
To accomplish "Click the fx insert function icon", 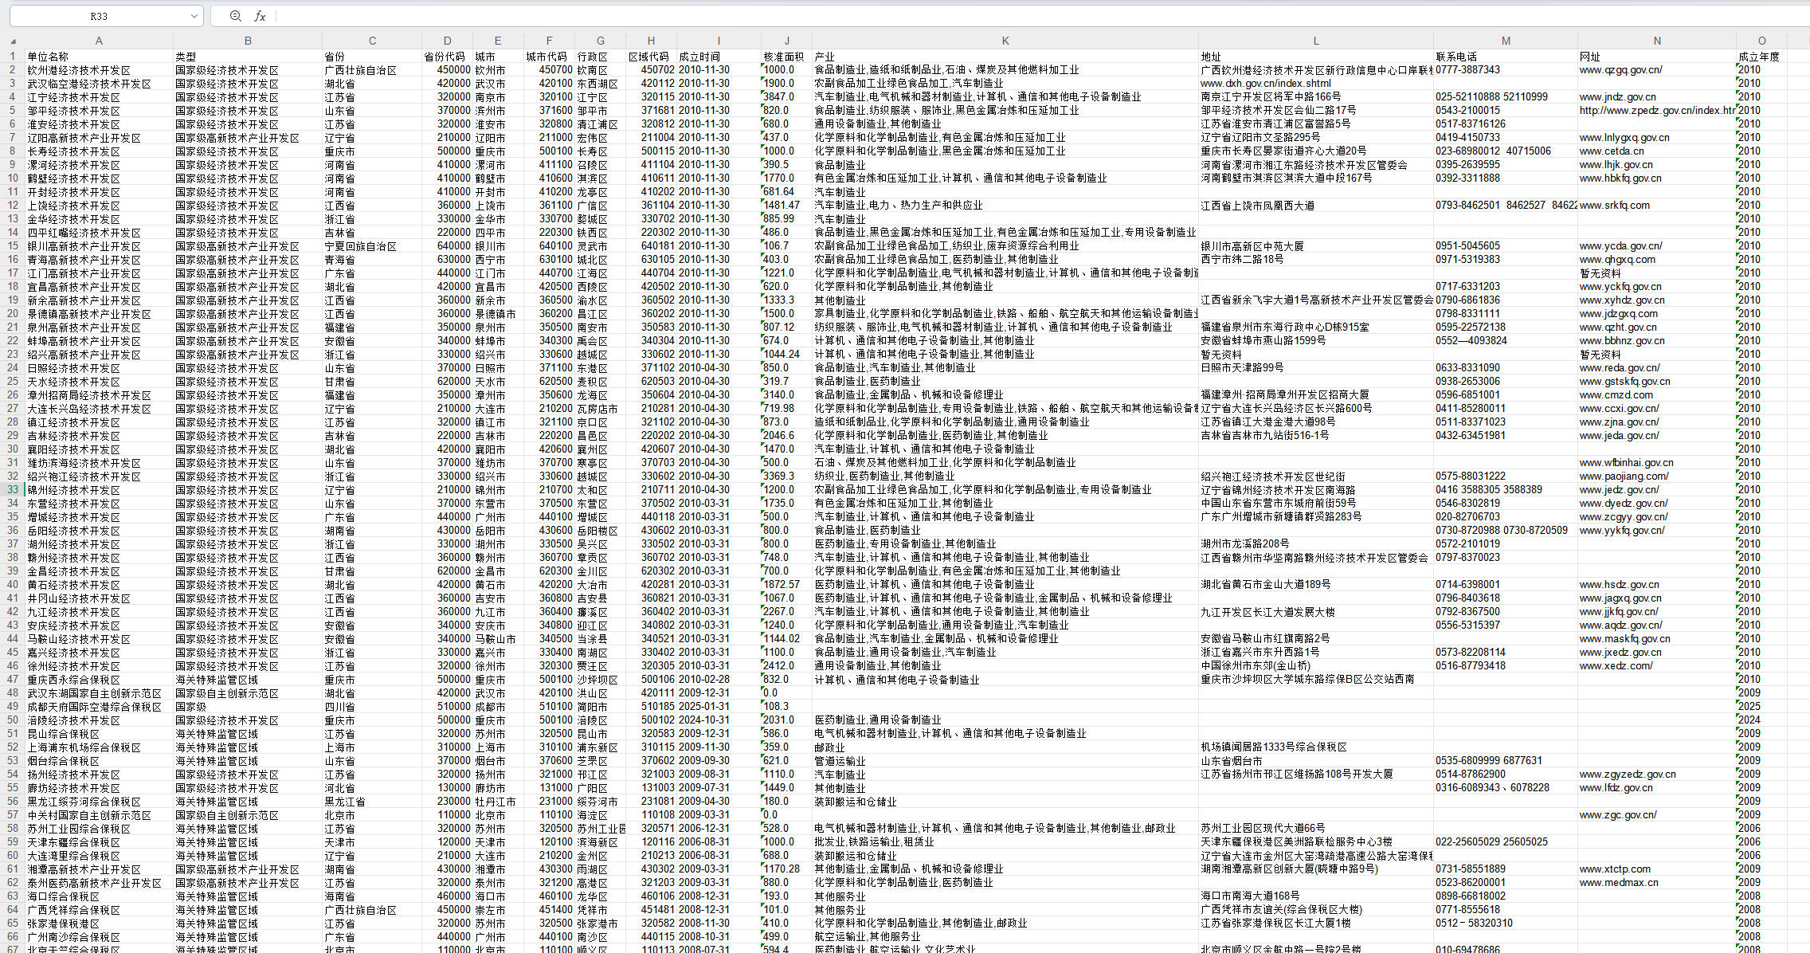I will click(x=259, y=16).
